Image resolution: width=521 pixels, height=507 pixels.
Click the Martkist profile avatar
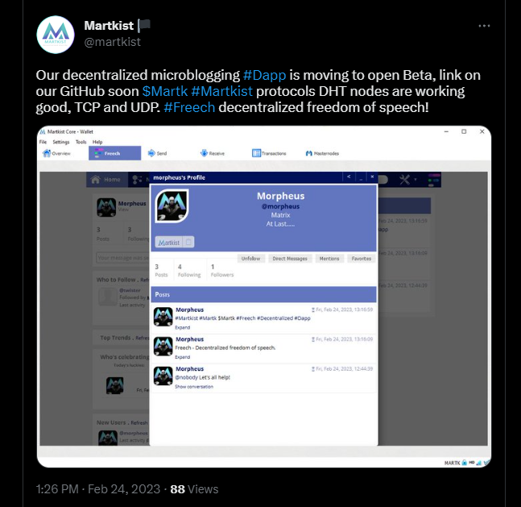(x=56, y=35)
